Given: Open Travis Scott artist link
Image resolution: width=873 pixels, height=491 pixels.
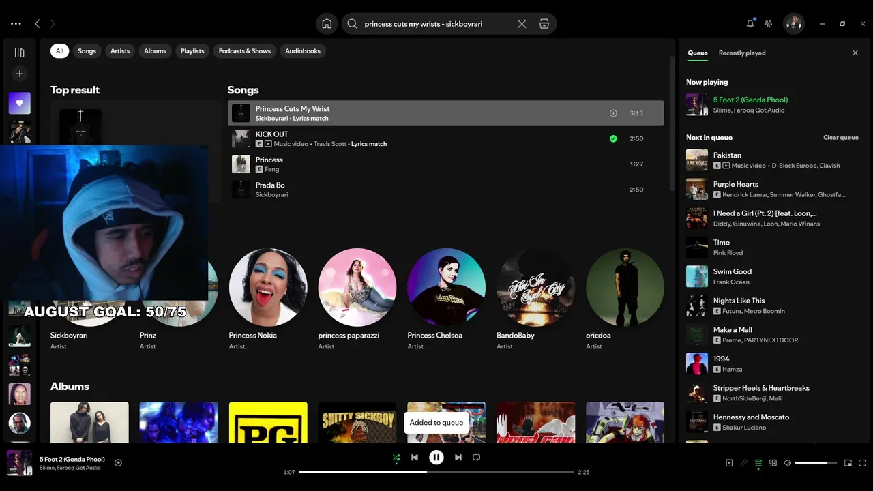Looking at the screenshot, I should pyautogui.click(x=330, y=144).
